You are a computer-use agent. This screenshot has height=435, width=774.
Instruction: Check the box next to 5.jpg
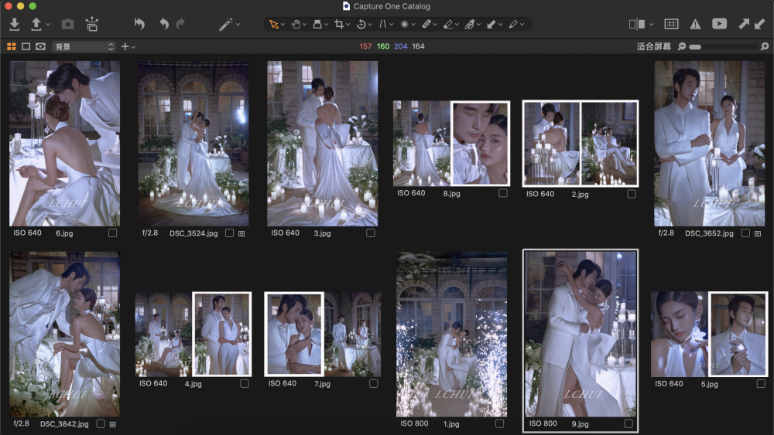[x=760, y=383]
